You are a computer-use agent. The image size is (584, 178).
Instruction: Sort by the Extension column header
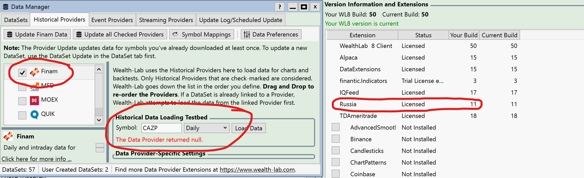(x=362, y=35)
